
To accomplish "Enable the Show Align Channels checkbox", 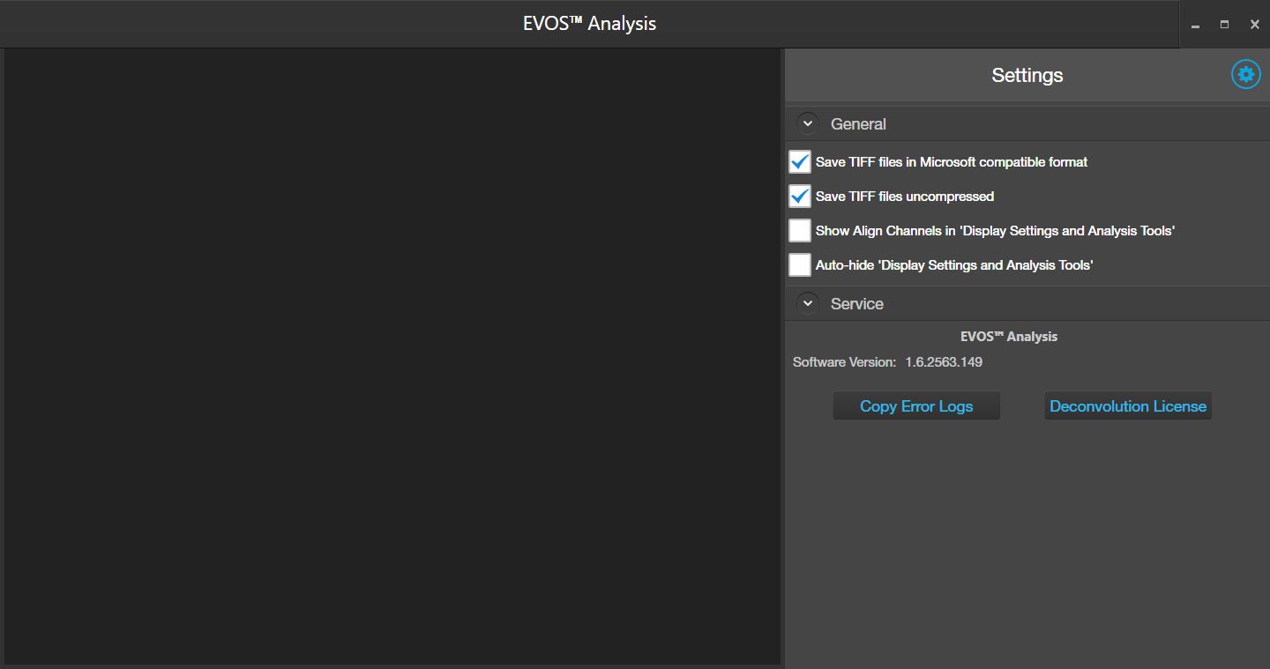I will click(800, 231).
